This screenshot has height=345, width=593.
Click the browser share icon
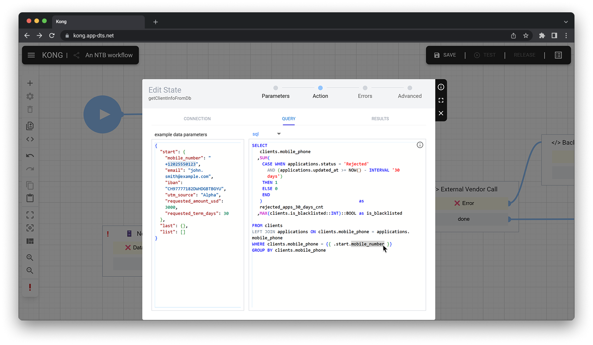tap(513, 35)
